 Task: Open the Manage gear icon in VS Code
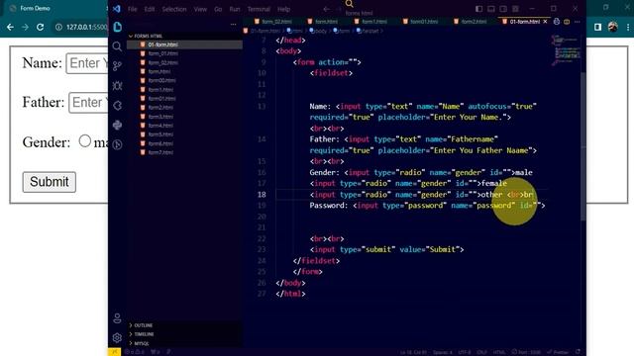[x=117, y=337]
